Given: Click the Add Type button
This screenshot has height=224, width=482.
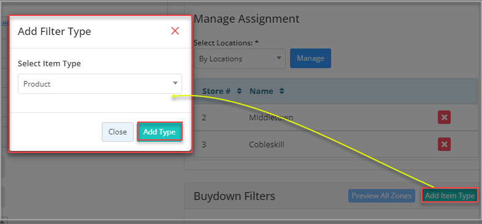Looking at the screenshot, I should click(x=160, y=132).
